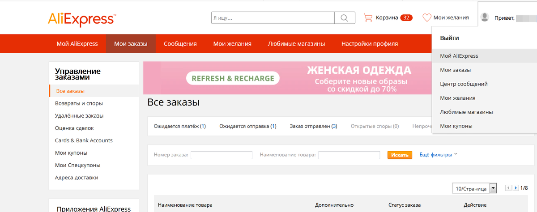Open 'Мой AliExpress' in red navigation bar
The height and width of the screenshot is (212, 537).
pyautogui.click(x=77, y=44)
